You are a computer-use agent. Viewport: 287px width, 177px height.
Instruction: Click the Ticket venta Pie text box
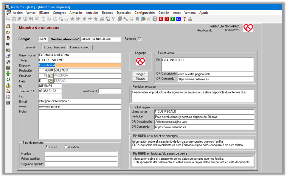pos(208,65)
